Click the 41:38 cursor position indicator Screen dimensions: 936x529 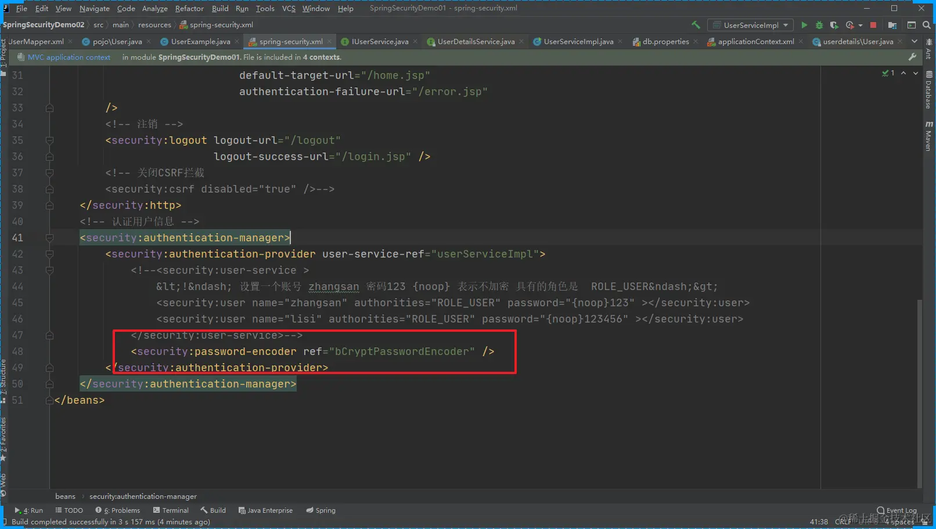click(x=819, y=522)
